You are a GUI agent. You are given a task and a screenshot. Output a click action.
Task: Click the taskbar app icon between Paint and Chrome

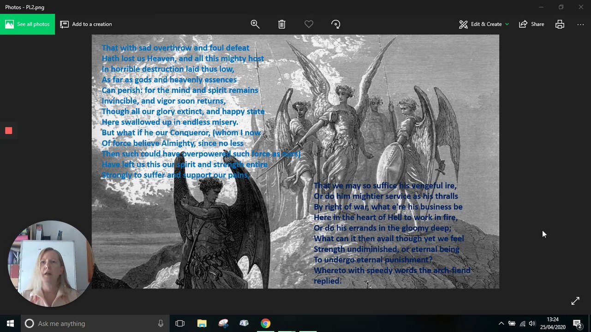(244, 323)
